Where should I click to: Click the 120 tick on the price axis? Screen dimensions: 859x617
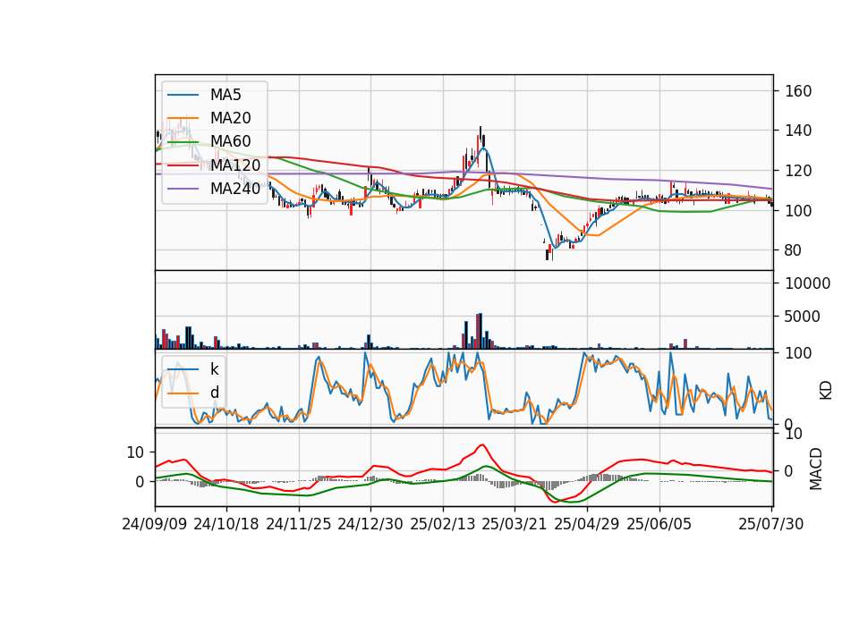[797, 171]
